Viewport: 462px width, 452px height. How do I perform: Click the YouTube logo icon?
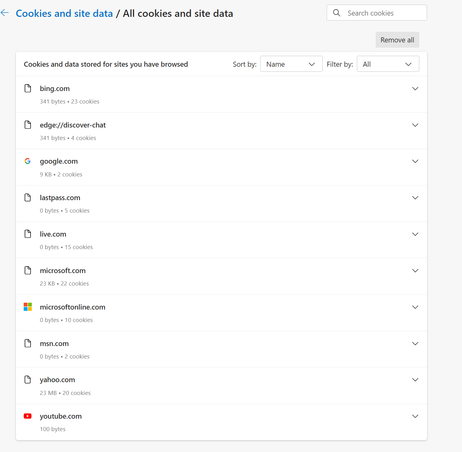point(28,416)
